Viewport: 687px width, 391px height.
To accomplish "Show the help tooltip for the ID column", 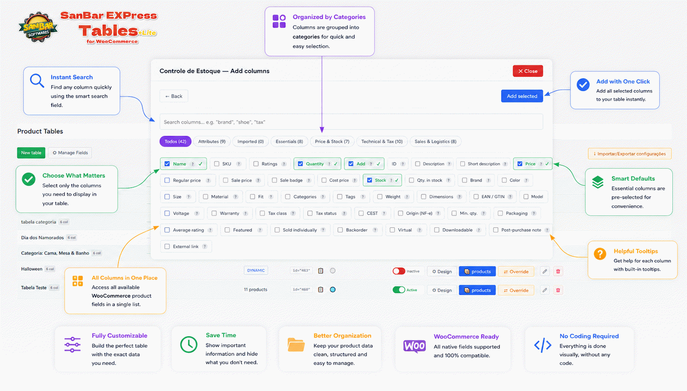I will point(403,164).
